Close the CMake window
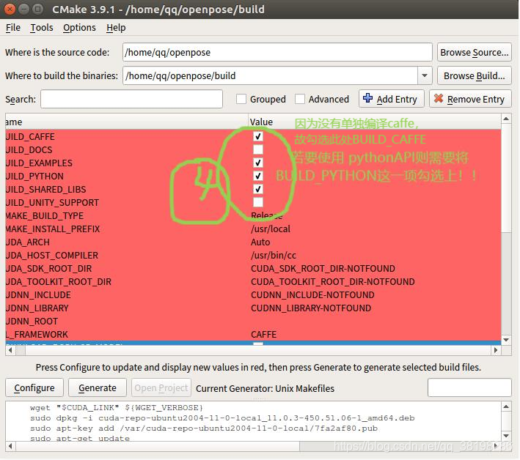This screenshot has width=520, height=460. click(10, 9)
